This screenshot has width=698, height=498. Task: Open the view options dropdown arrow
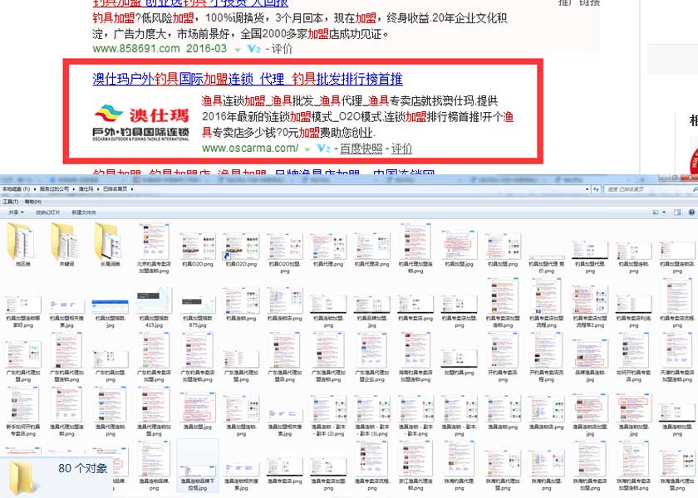664,212
